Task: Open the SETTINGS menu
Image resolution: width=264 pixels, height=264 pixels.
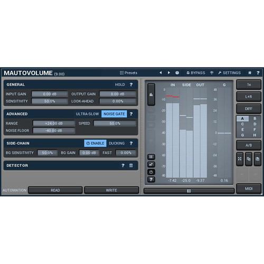Action: [229, 73]
